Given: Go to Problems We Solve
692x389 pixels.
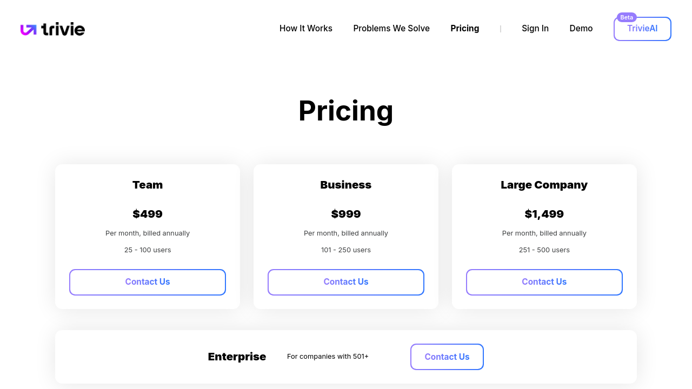Looking at the screenshot, I should (391, 29).
